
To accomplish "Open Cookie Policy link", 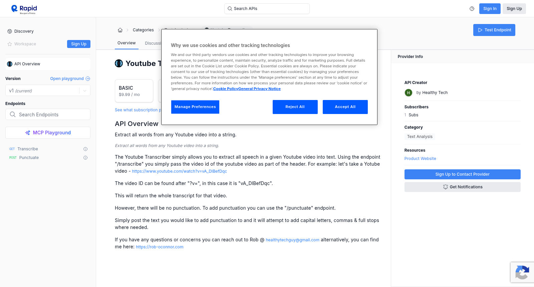I will coord(226,89).
